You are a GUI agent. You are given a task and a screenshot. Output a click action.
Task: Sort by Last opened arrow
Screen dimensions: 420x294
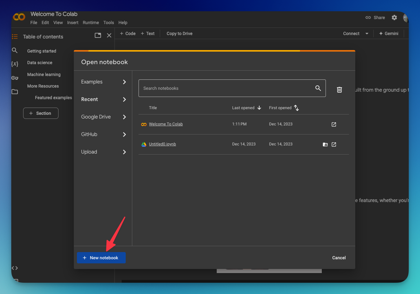coord(259,108)
